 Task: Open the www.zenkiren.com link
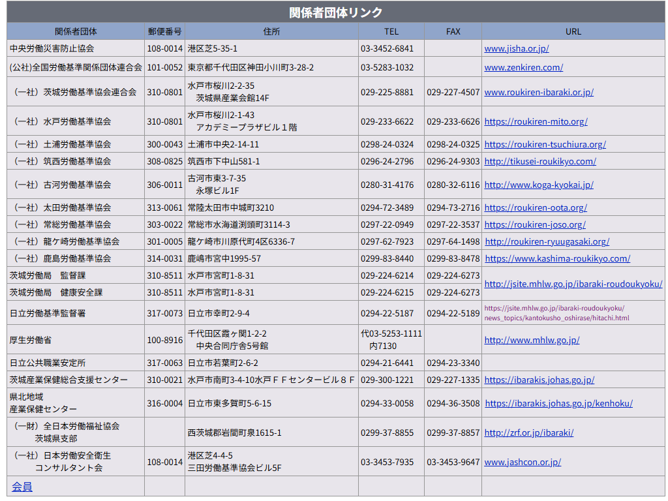[523, 67]
